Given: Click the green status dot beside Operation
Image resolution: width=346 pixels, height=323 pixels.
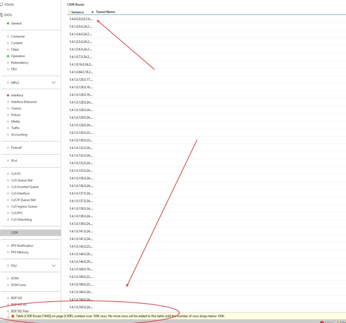Looking at the screenshot, I should (x=8, y=56).
